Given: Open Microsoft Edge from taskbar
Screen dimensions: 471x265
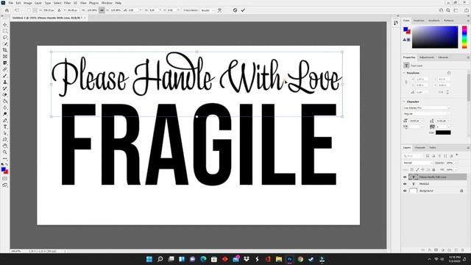Looking at the screenshot, I should [x=203, y=259].
